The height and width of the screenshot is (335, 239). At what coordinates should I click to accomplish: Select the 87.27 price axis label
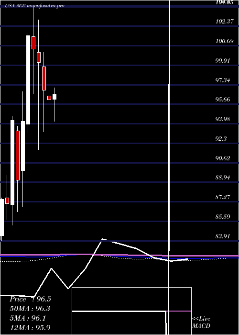click(223, 197)
